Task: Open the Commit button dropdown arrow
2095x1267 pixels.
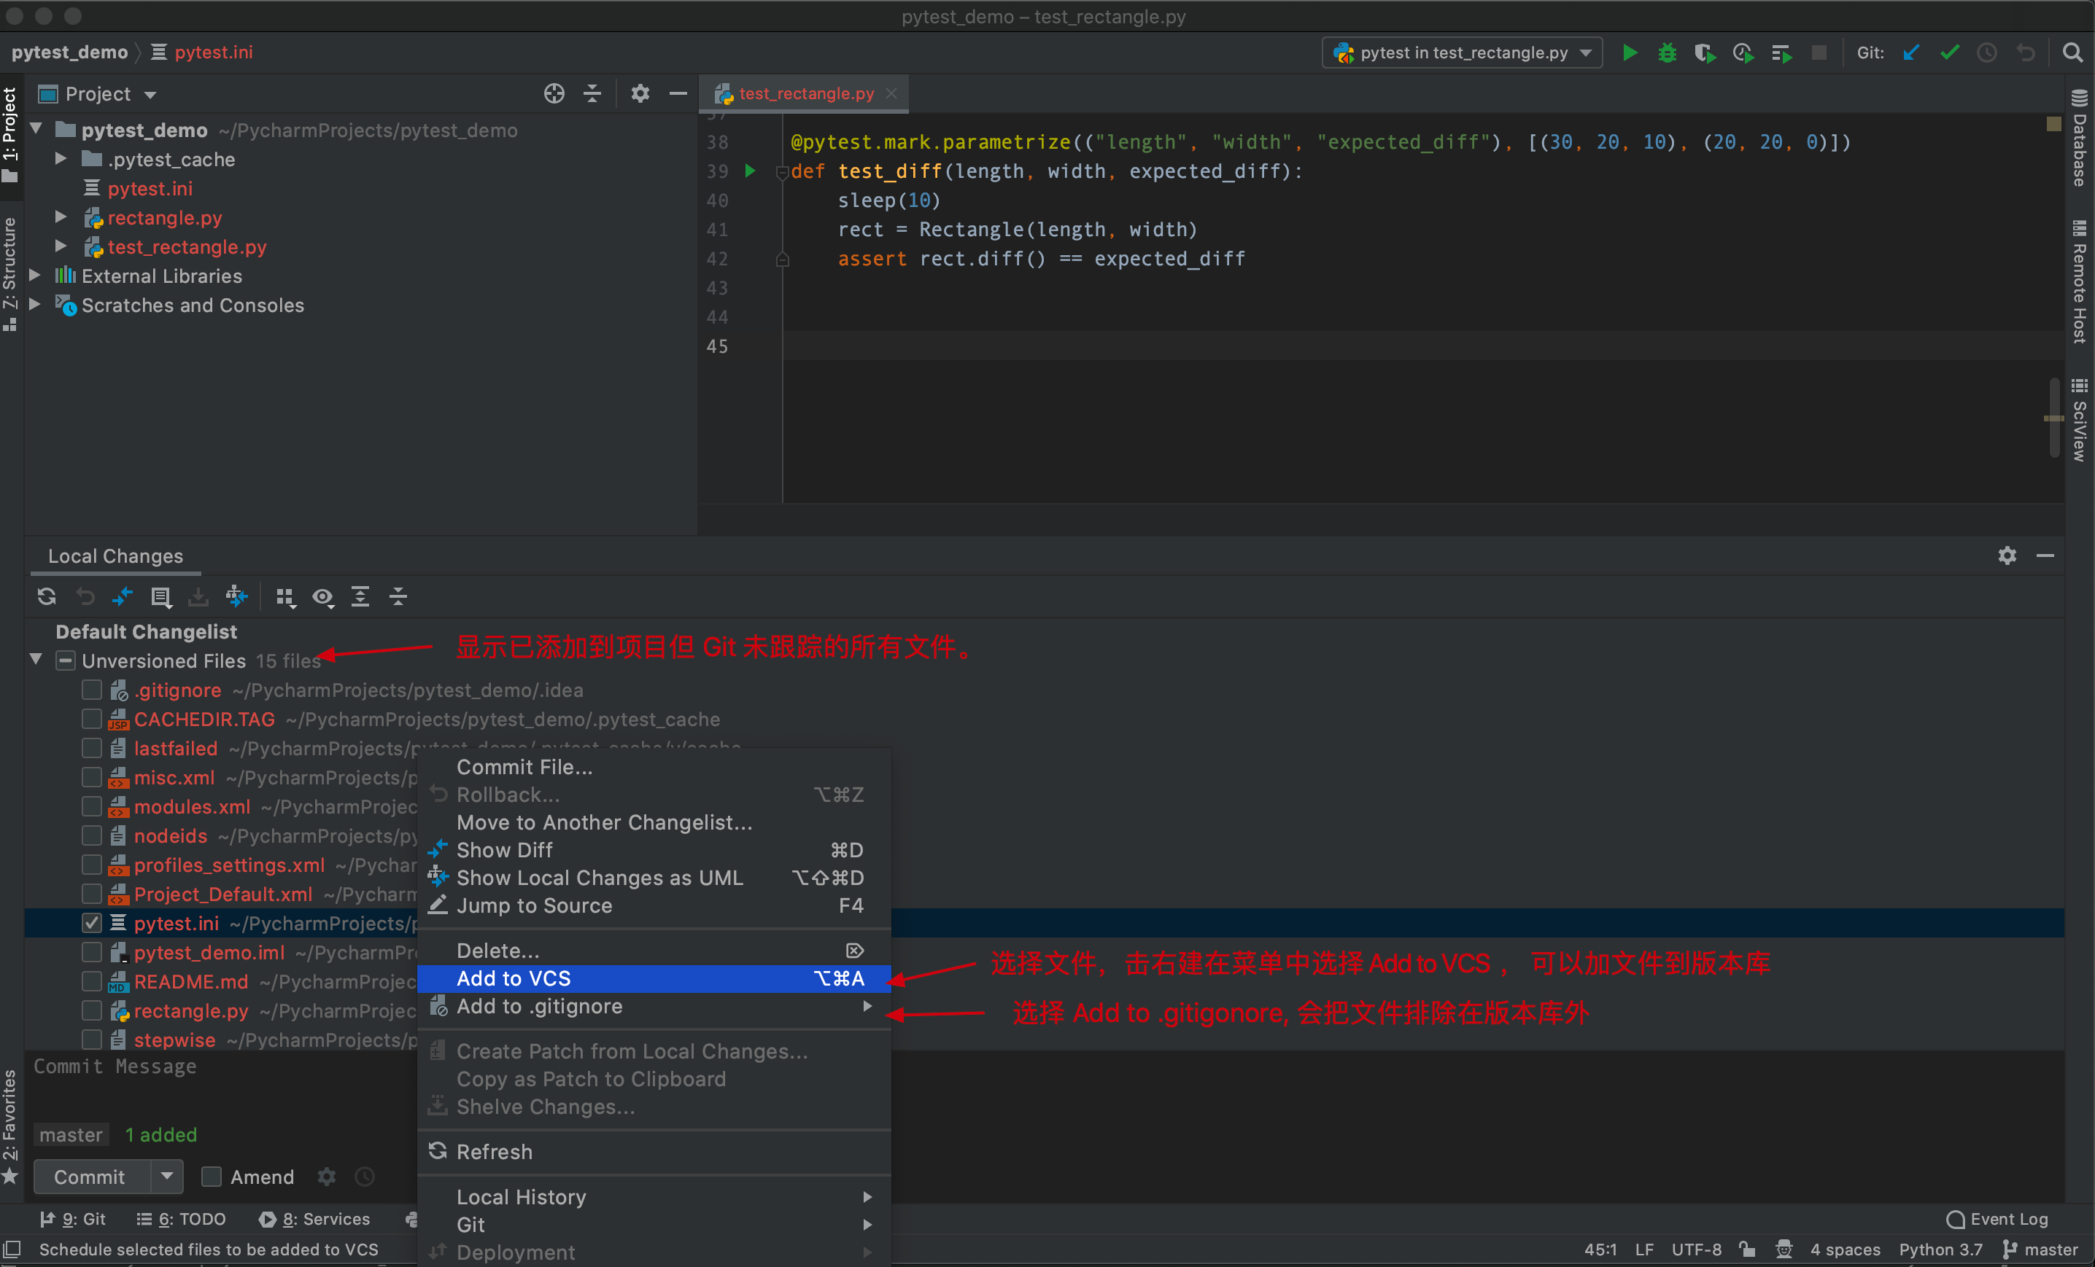Action: [168, 1176]
